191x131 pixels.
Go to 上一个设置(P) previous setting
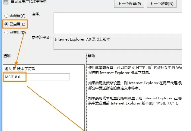pyautogui.click(x=129, y=4)
